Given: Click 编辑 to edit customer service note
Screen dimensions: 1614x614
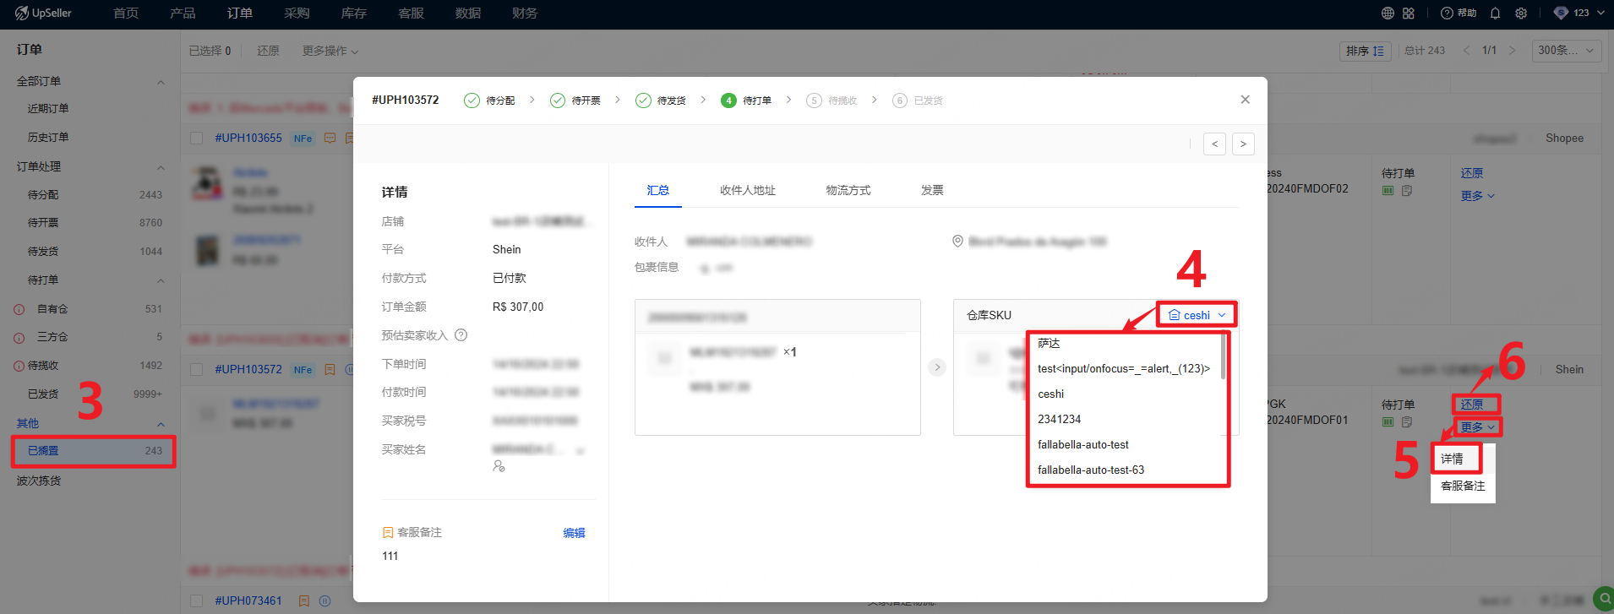Looking at the screenshot, I should click(x=574, y=533).
